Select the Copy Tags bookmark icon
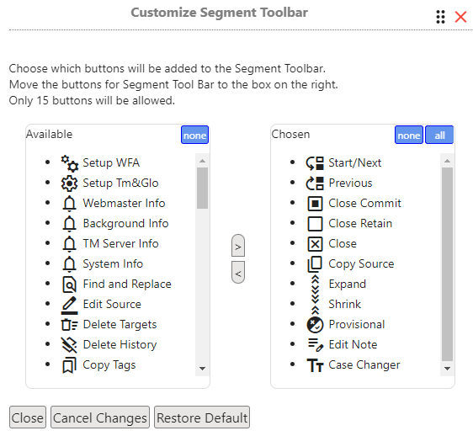This screenshot has height=436, width=473. point(69,365)
